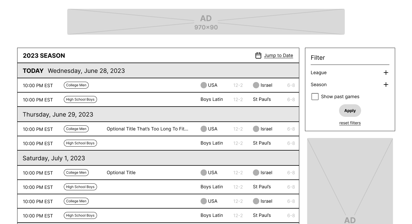Select Boys Latin in Thursday's game row
Image resolution: width=412 pixels, height=224 pixels.
click(x=212, y=143)
